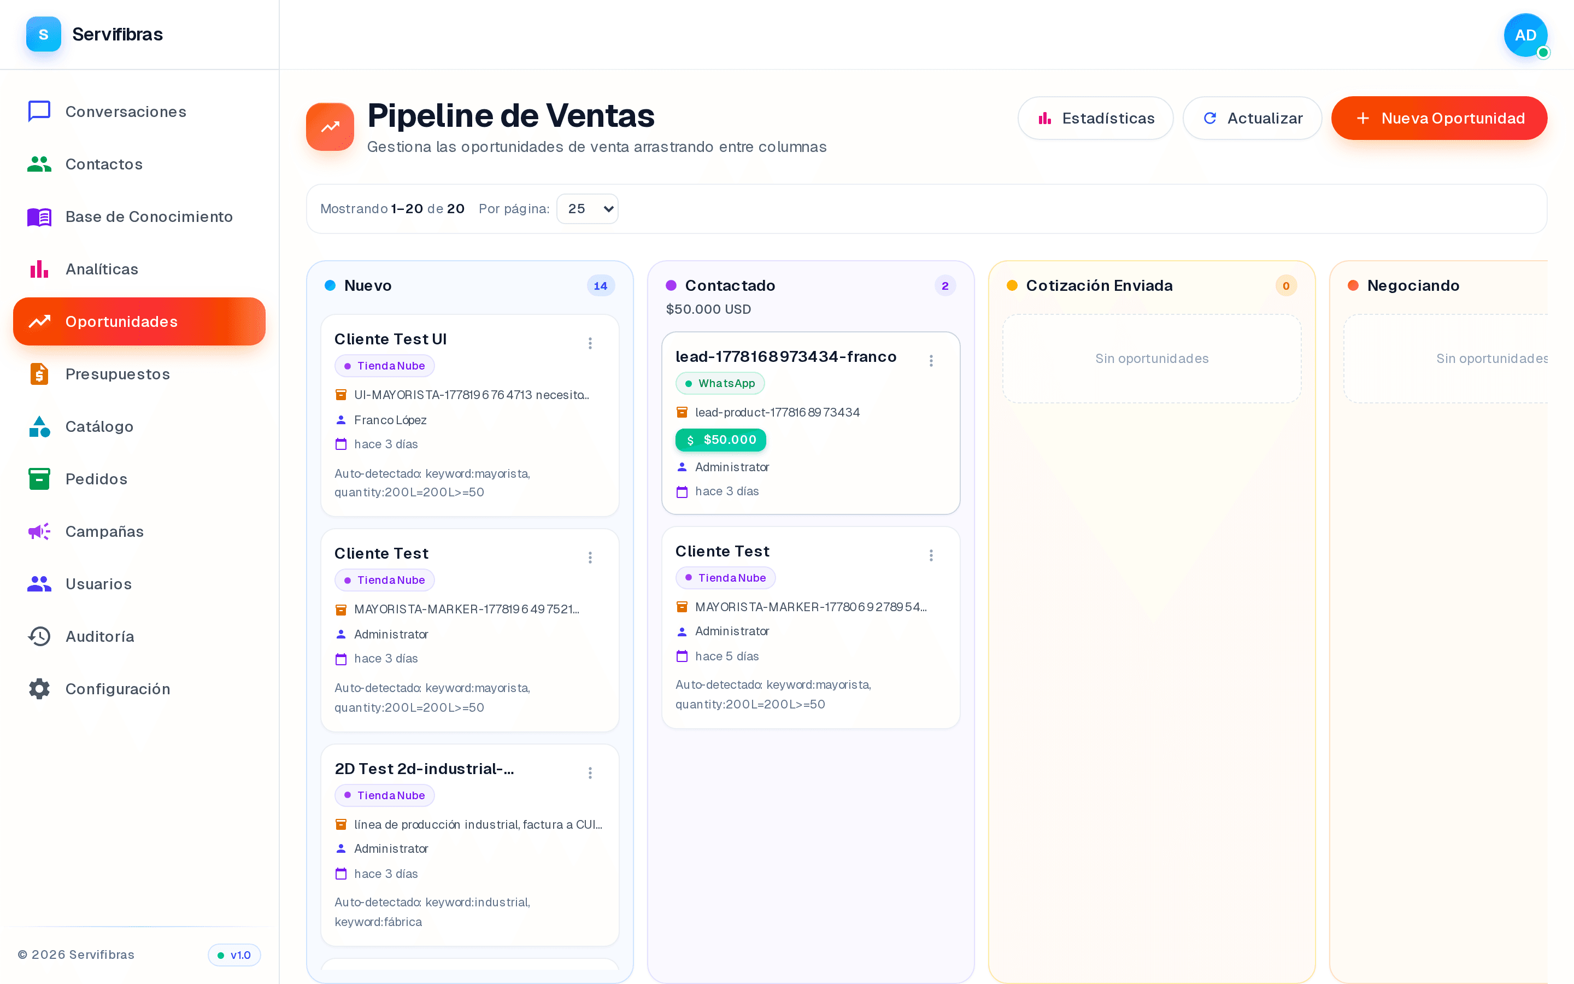Viewport: 1574px width, 984px height.
Task: Click the 'hace 5 días' date text
Action: 726,657
